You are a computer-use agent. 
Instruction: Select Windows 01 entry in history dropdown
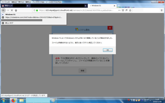34,14
